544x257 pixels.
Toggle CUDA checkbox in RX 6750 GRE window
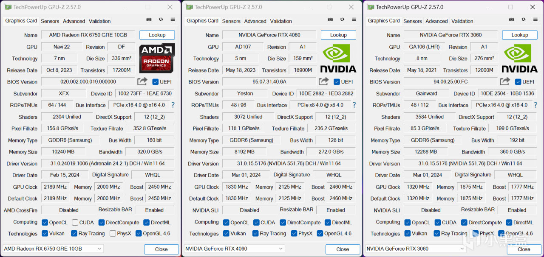tap(75, 222)
